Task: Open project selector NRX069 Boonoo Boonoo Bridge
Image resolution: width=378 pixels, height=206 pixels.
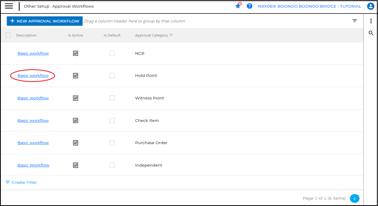Action: [x=309, y=6]
